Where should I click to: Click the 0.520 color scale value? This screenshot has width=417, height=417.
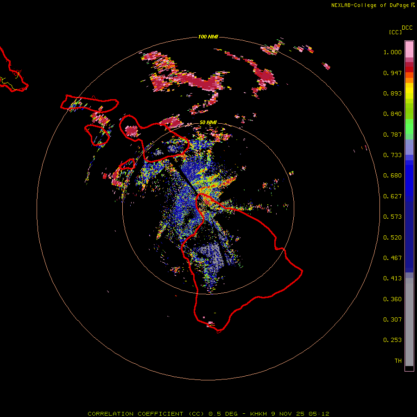(392, 238)
